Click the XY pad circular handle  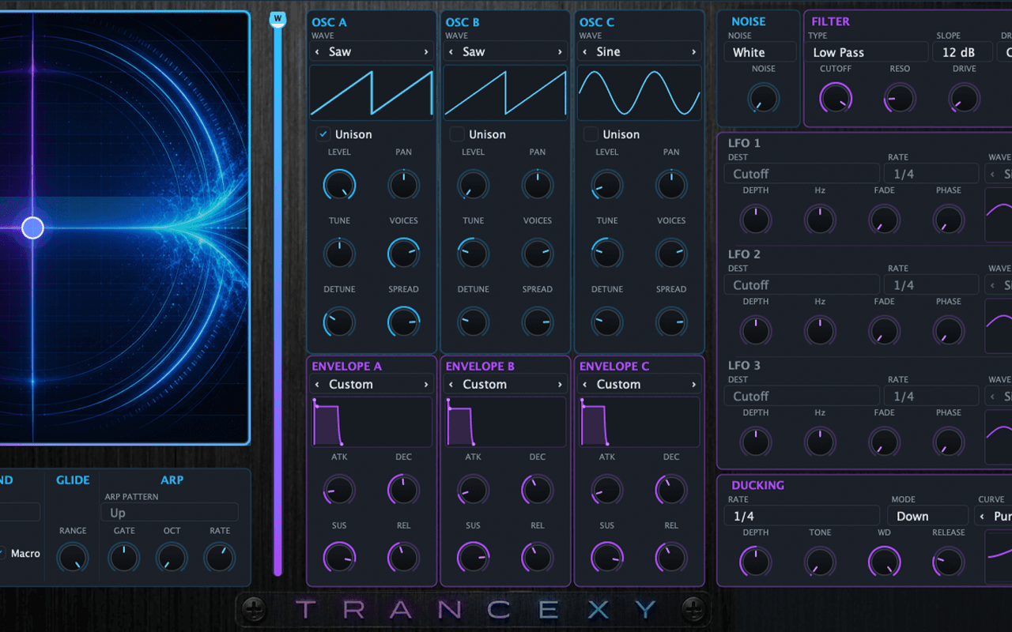pyautogui.click(x=32, y=228)
